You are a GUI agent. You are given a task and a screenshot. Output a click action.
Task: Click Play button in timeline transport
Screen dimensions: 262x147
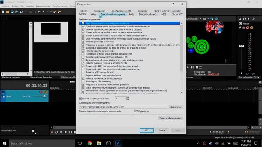coord(66,132)
